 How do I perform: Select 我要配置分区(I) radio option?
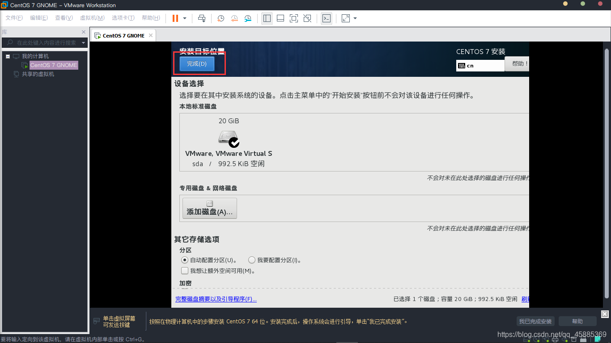(x=252, y=260)
